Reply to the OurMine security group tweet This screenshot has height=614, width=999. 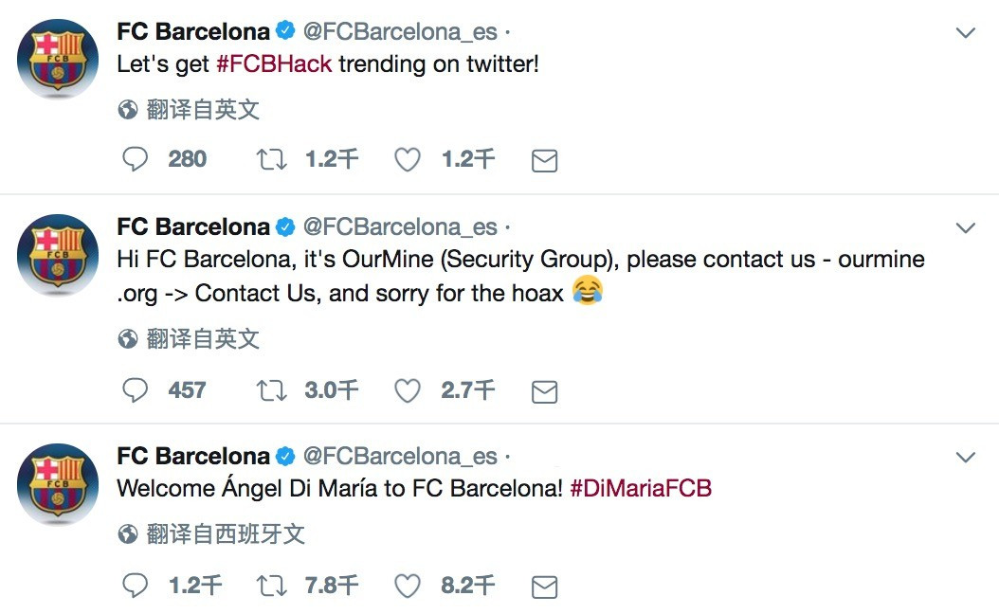click(x=136, y=390)
